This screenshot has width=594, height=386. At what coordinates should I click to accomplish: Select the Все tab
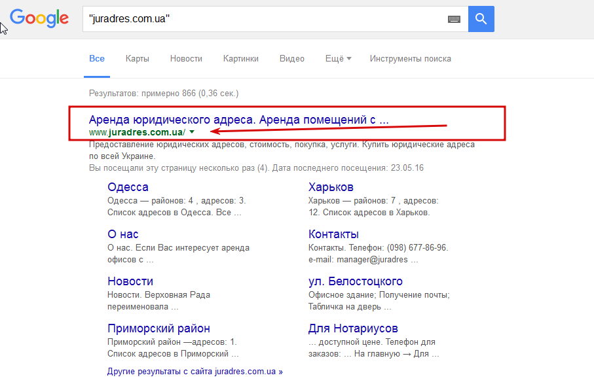click(x=97, y=59)
